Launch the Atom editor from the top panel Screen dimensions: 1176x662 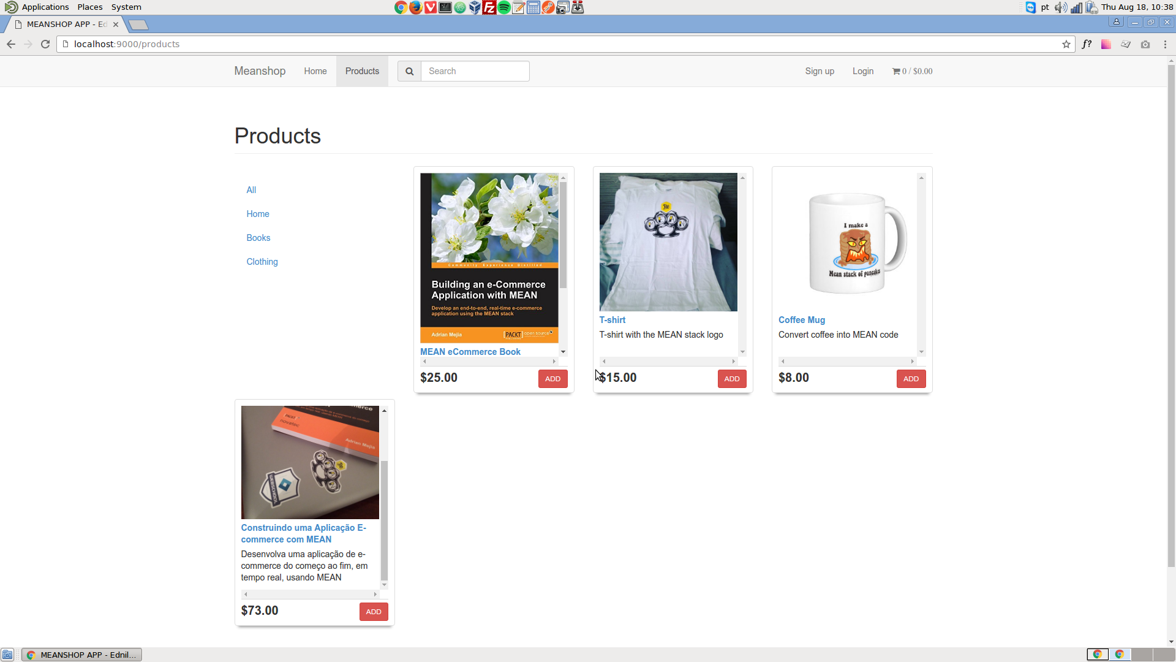pyautogui.click(x=460, y=7)
